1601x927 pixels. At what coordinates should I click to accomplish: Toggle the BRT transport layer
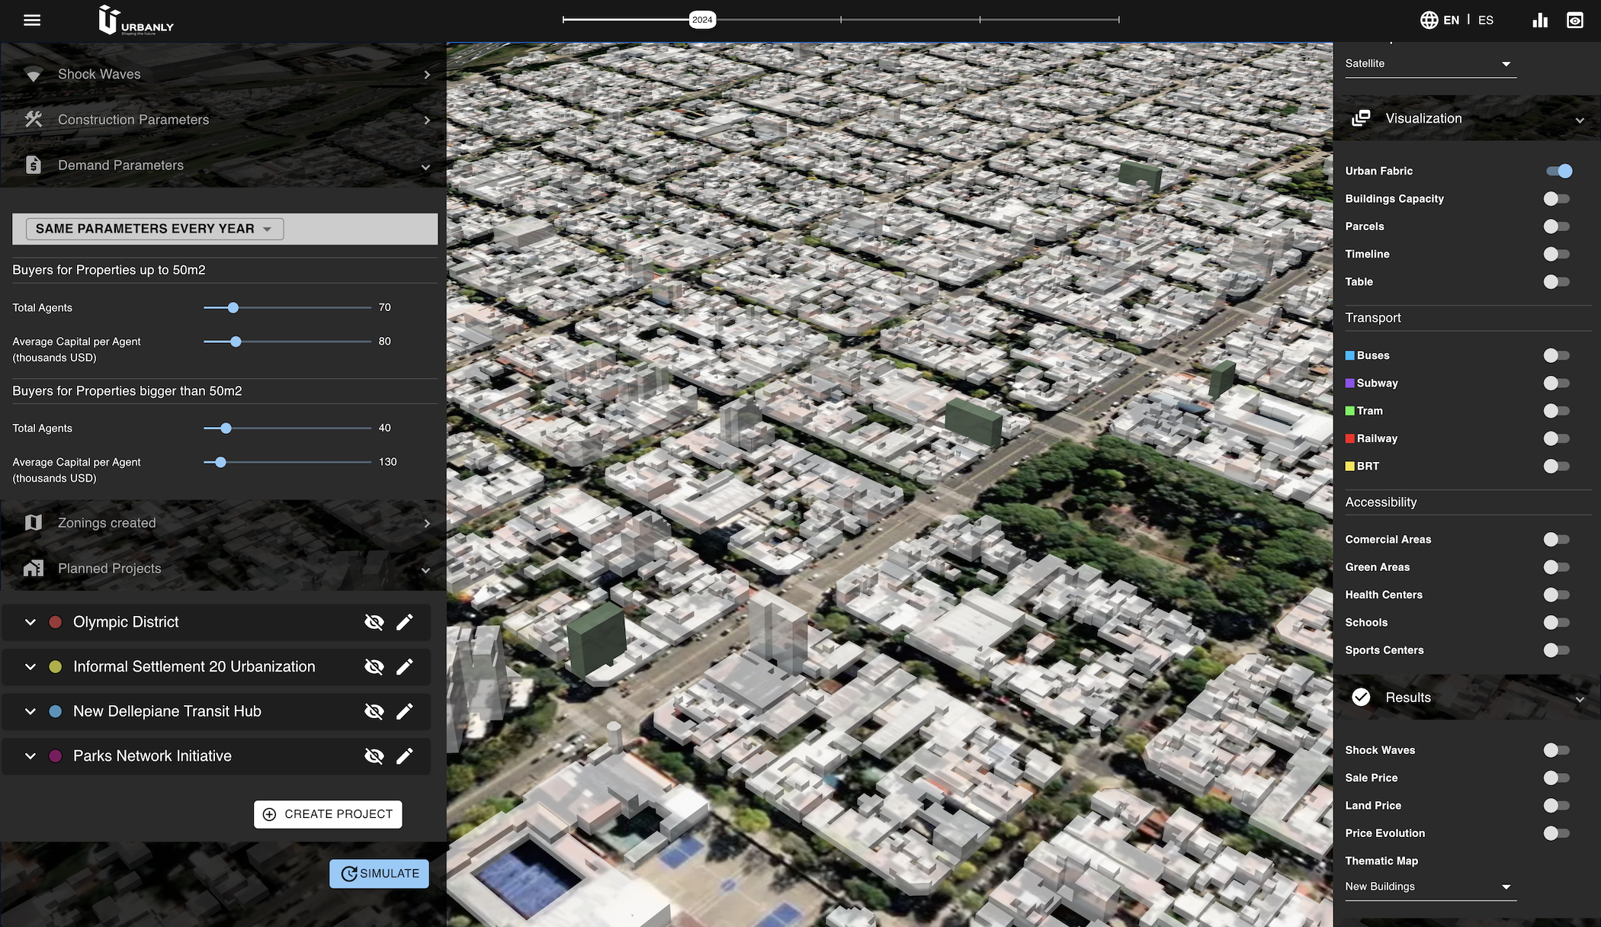pyautogui.click(x=1557, y=467)
